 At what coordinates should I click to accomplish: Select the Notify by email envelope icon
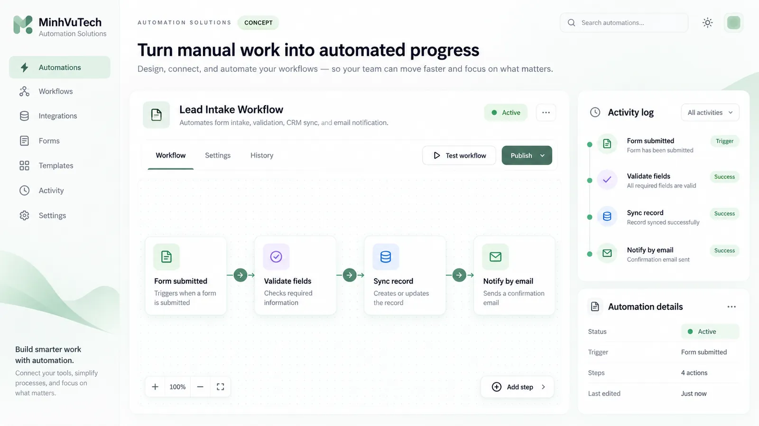tap(495, 257)
